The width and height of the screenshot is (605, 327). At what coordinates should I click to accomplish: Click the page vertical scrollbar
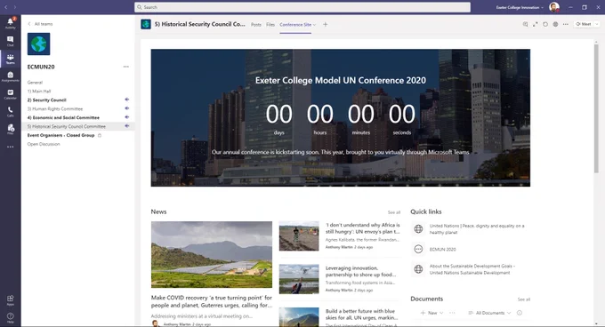596,108
